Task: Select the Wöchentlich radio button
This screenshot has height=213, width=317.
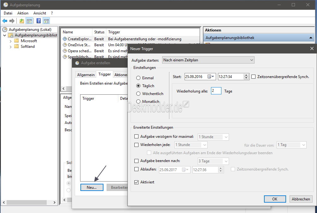Action: pos(138,93)
